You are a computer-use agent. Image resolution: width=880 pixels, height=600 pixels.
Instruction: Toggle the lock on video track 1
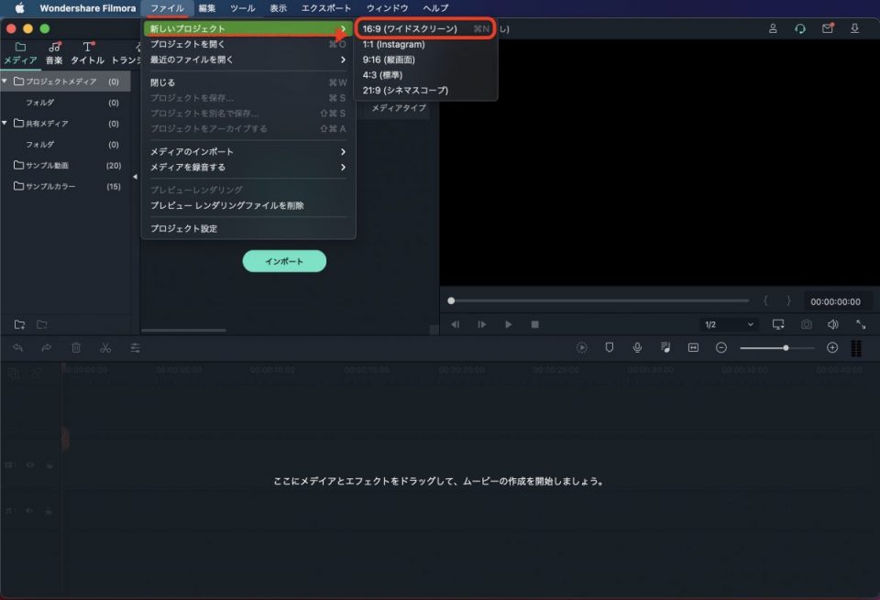(x=49, y=465)
